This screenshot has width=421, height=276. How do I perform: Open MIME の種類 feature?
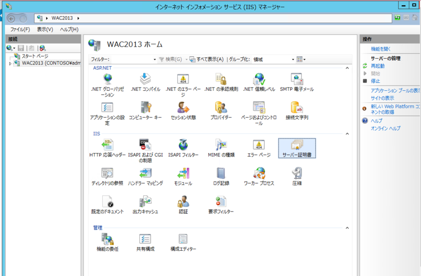pos(221,148)
